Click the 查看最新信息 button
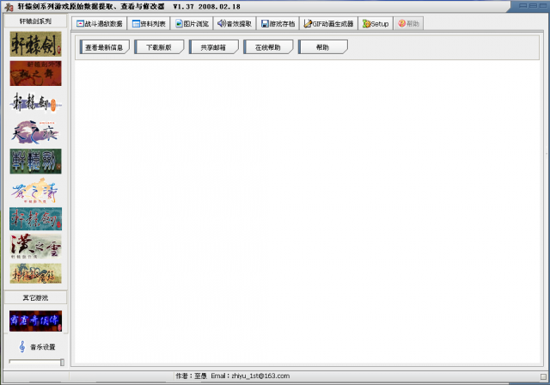This screenshot has height=385, width=550. [105, 47]
